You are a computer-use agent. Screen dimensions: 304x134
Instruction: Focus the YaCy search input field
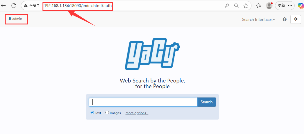(143, 102)
